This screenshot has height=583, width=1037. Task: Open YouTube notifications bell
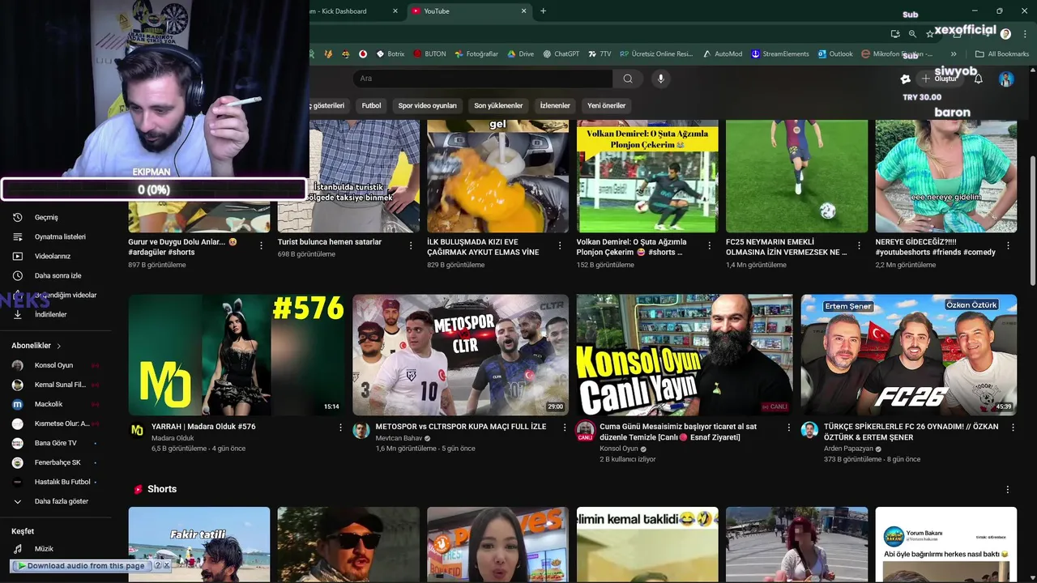(x=979, y=79)
